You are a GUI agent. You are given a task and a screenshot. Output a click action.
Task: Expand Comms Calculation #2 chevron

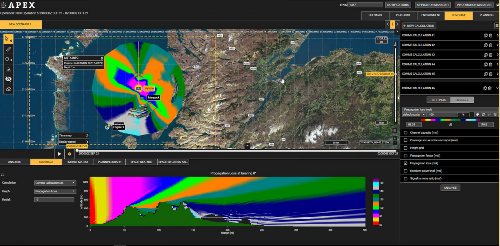point(497,45)
